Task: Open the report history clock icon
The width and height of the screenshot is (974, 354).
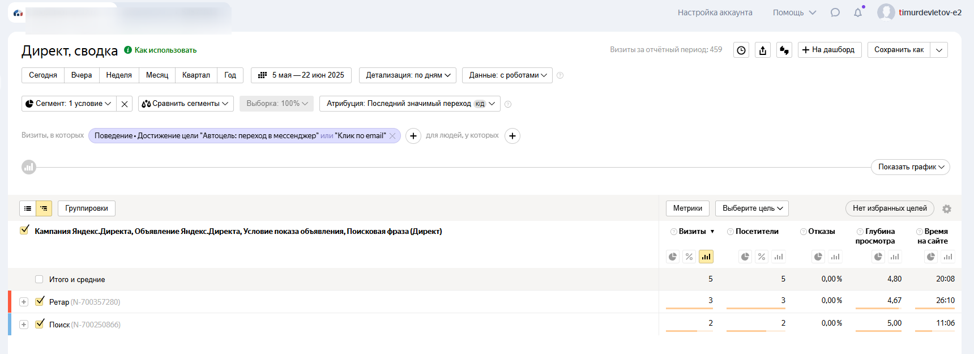Action: [741, 50]
